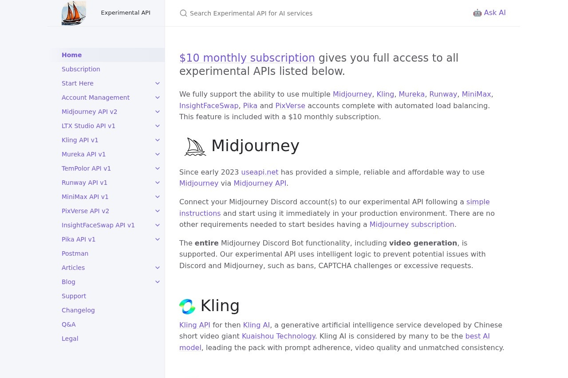Select Home in the sidebar
This screenshot has width=568, height=378.
pyautogui.click(x=72, y=55)
